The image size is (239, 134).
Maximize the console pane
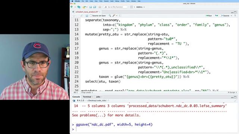[235, 97]
